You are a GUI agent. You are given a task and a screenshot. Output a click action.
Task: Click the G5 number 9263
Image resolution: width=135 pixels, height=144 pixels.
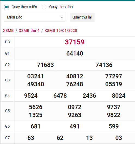(75, 115)
